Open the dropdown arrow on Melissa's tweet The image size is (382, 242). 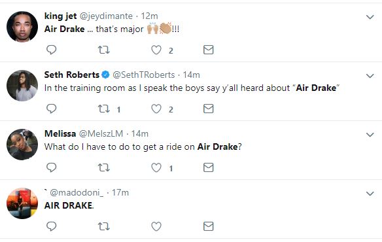[x=370, y=135]
